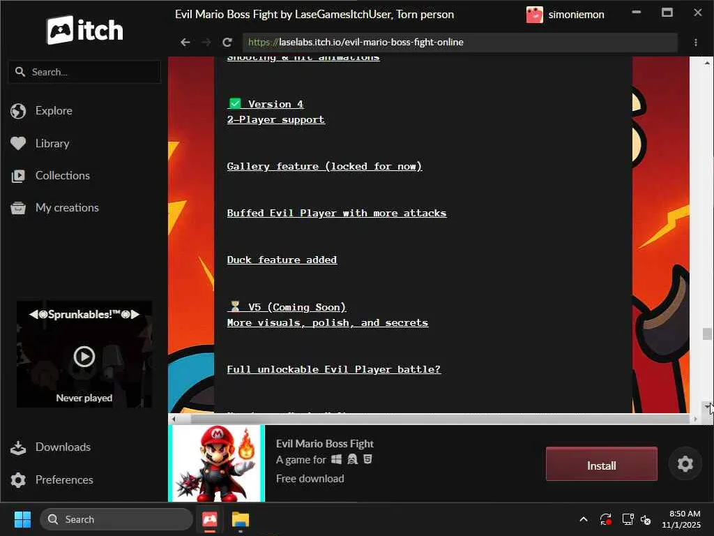Viewport: 714px width, 536px height.
Task: Click the vertical scrollbar thumb
Action: click(707, 334)
